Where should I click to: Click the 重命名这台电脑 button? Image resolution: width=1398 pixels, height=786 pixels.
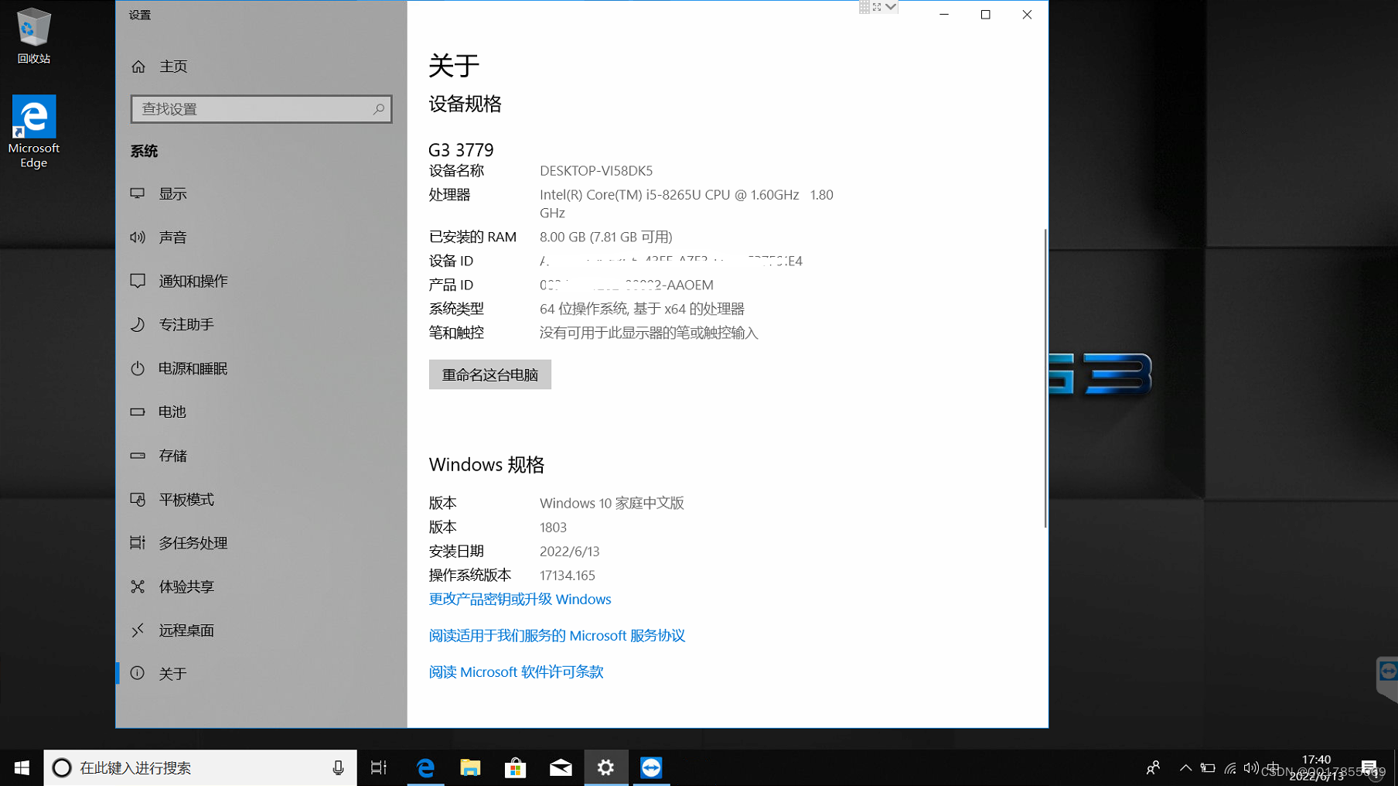[x=489, y=374]
